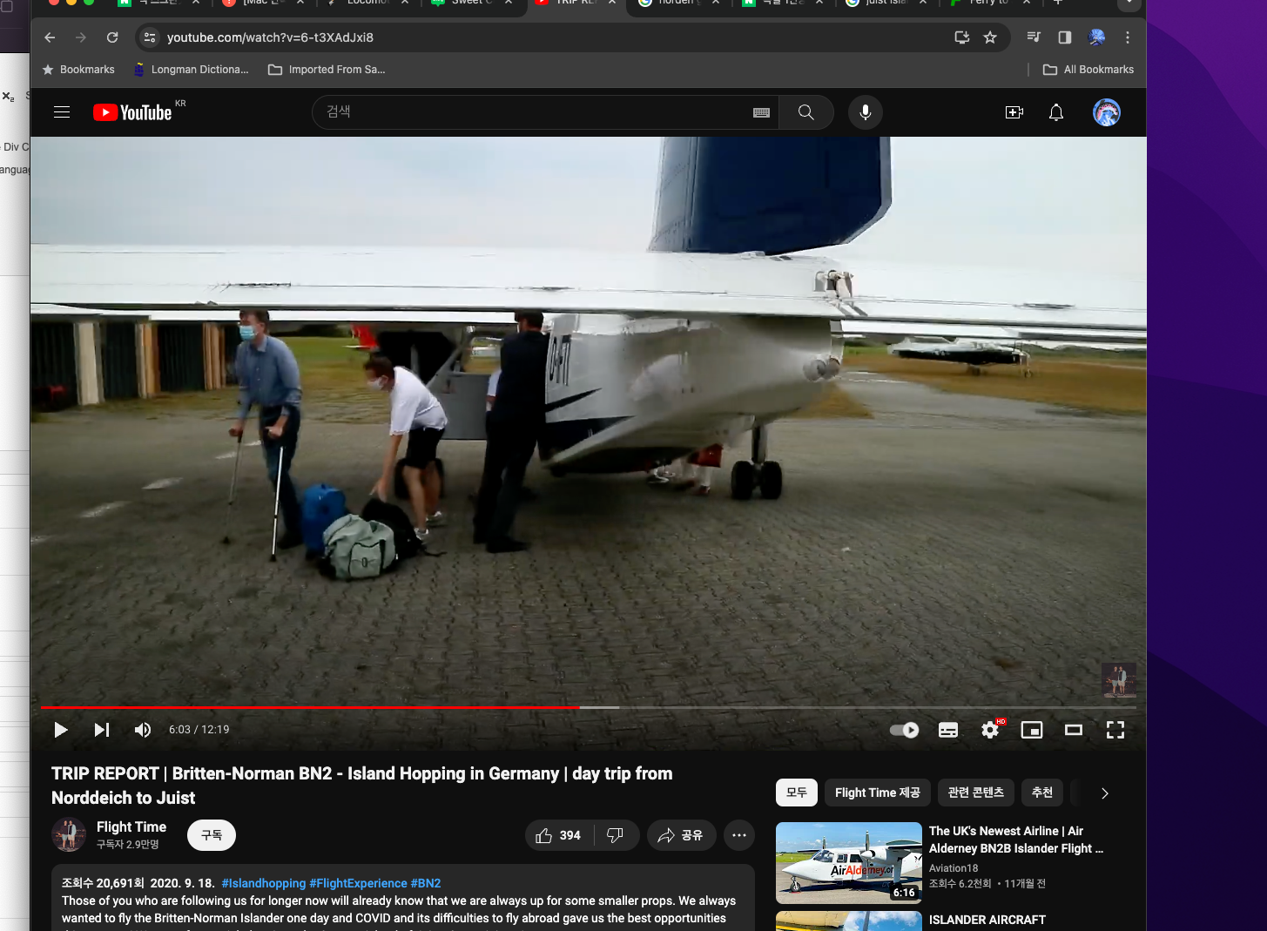This screenshot has width=1267, height=931.
Task: Open Air Alderney BN2B Islander video thumbnail
Action: (x=849, y=863)
